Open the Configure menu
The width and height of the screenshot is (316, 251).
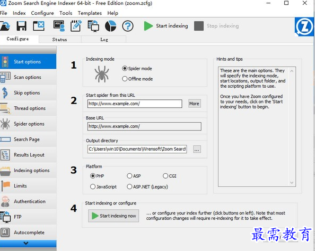[42, 13]
